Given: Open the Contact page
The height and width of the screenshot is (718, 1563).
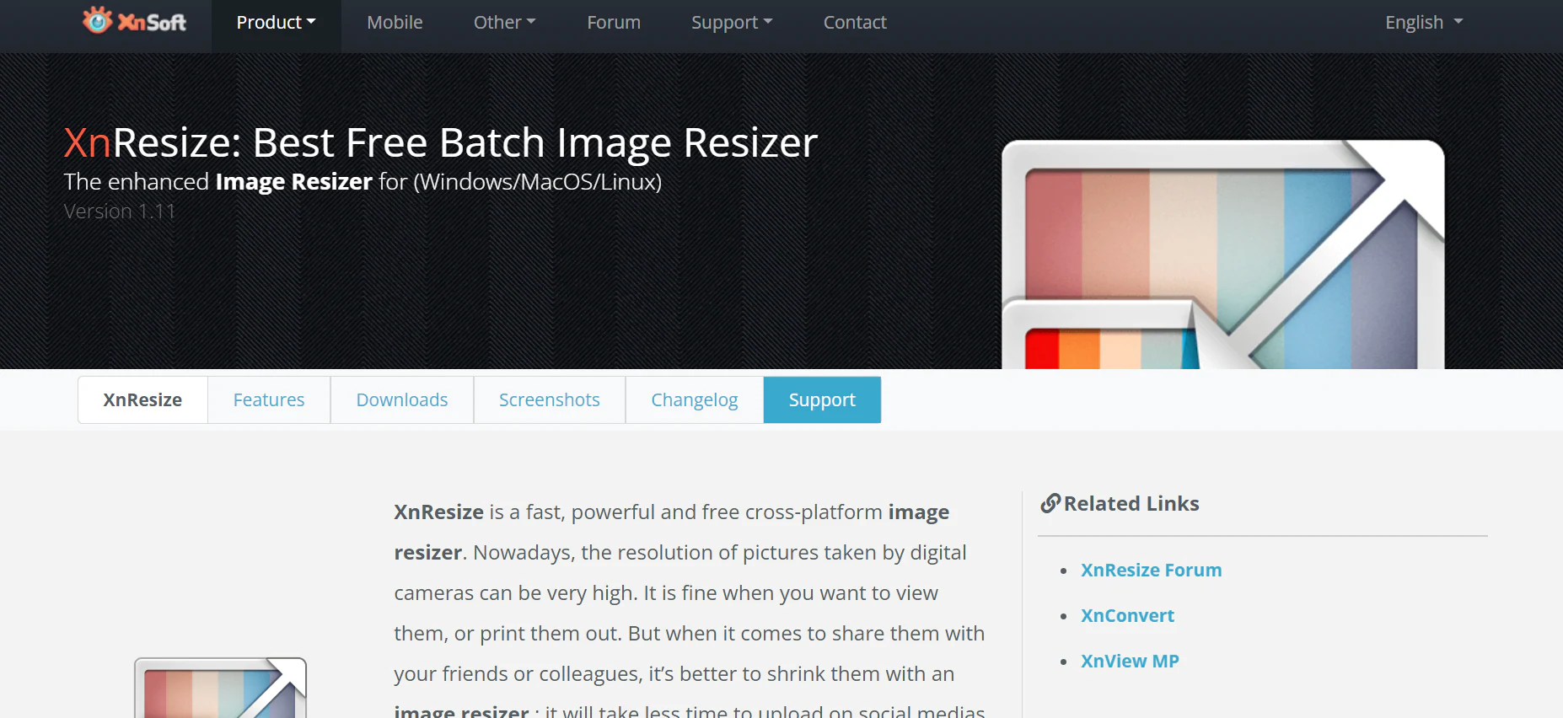Looking at the screenshot, I should pos(855,23).
